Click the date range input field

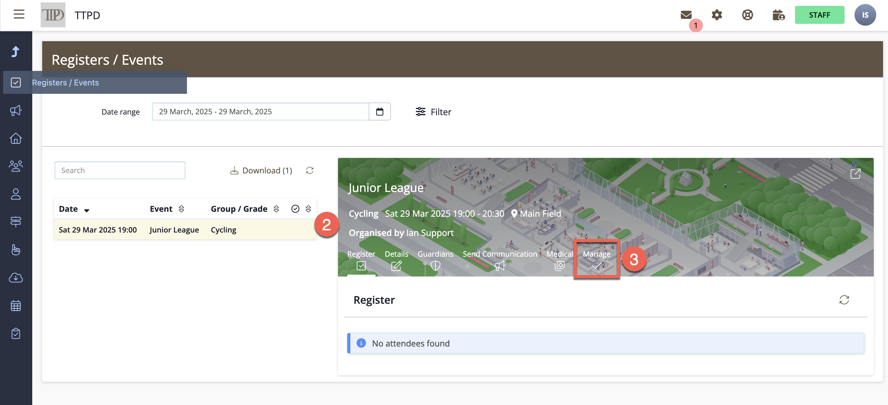point(260,111)
